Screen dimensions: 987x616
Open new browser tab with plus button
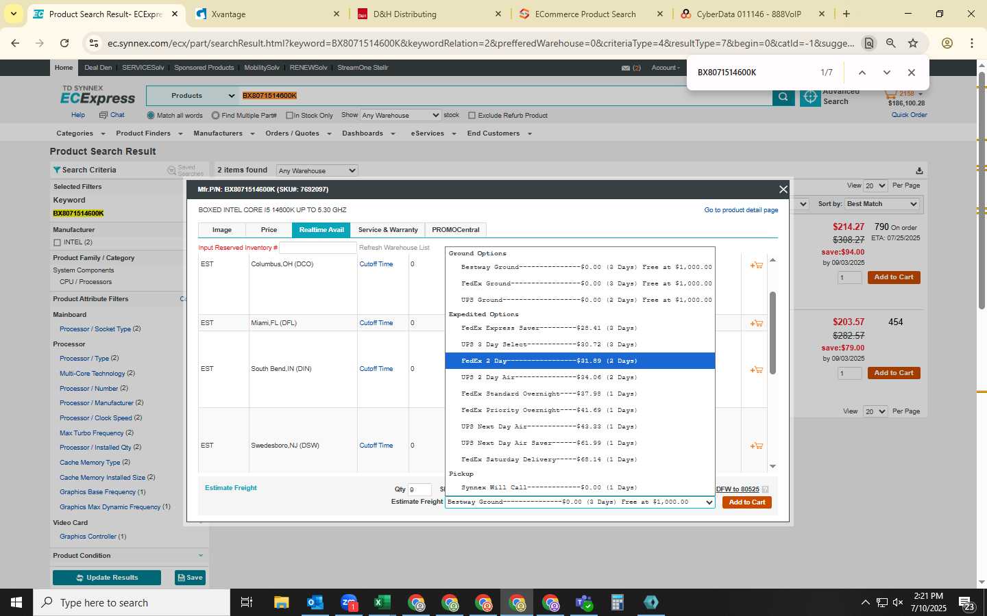pyautogui.click(x=846, y=14)
